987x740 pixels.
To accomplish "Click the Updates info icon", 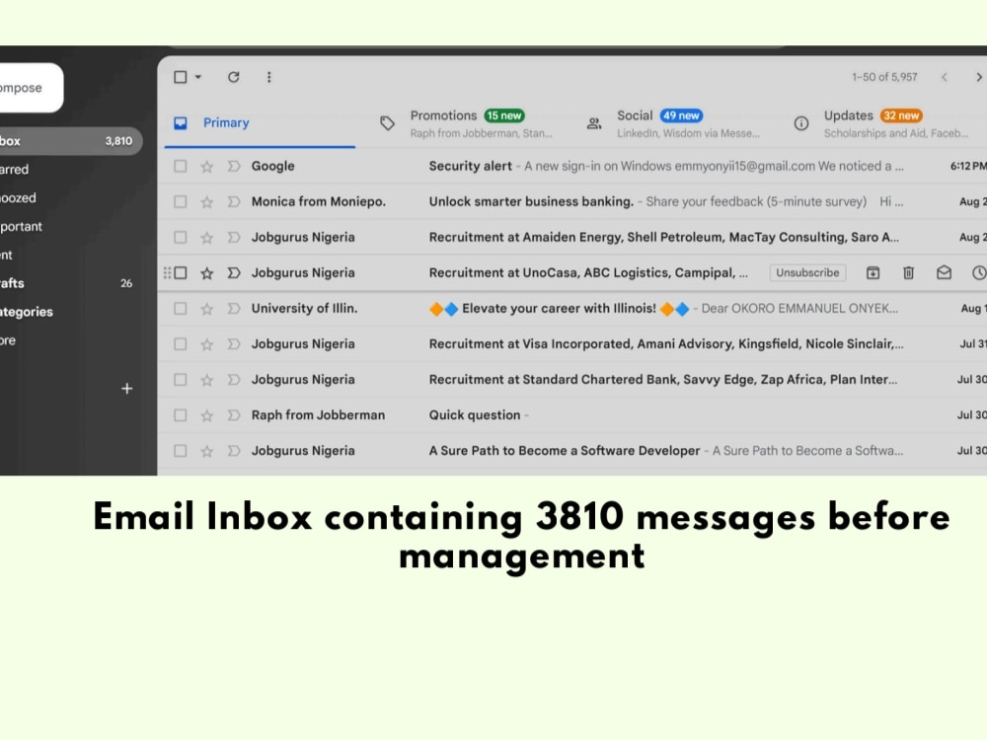I will 800,123.
